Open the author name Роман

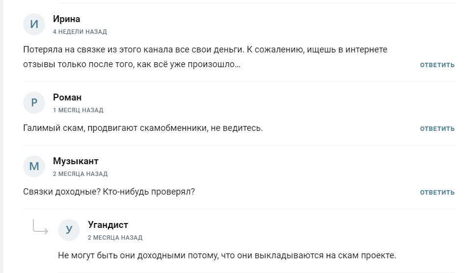click(x=67, y=98)
